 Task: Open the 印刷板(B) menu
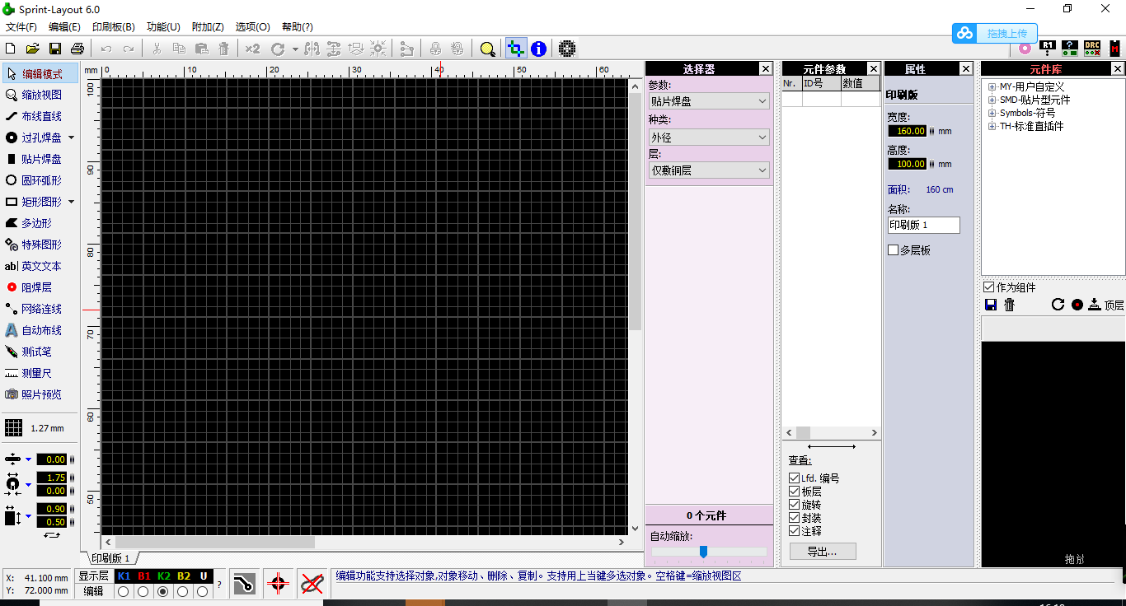point(114,27)
